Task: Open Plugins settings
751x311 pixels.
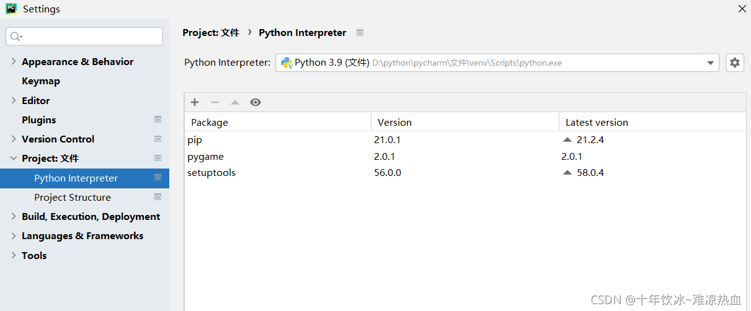Action: pos(39,120)
